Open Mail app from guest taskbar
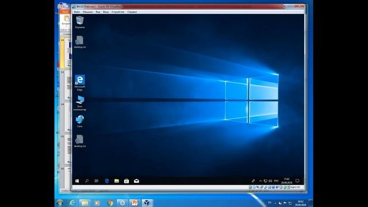 (x=136, y=181)
